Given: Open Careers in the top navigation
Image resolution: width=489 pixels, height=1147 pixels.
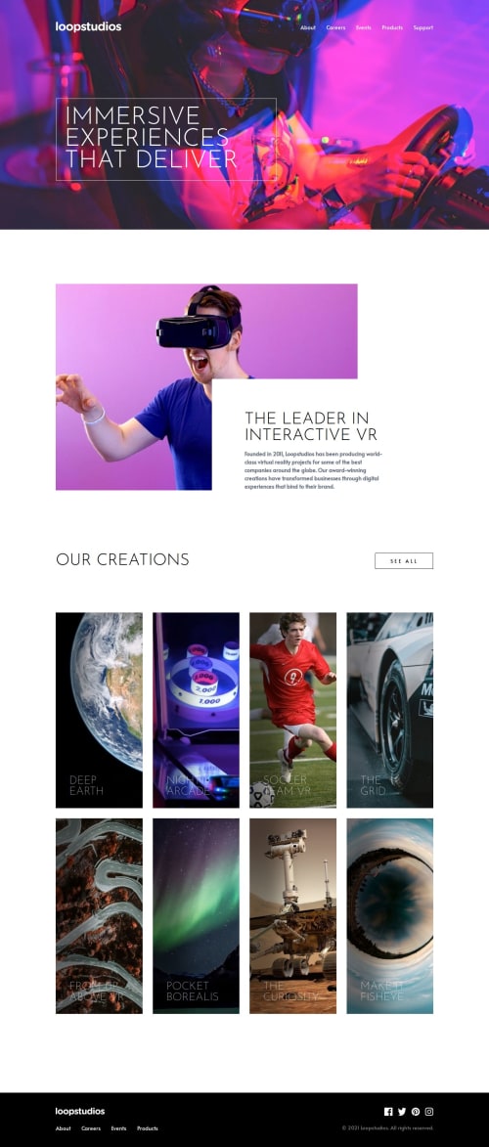Looking at the screenshot, I should click(335, 27).
